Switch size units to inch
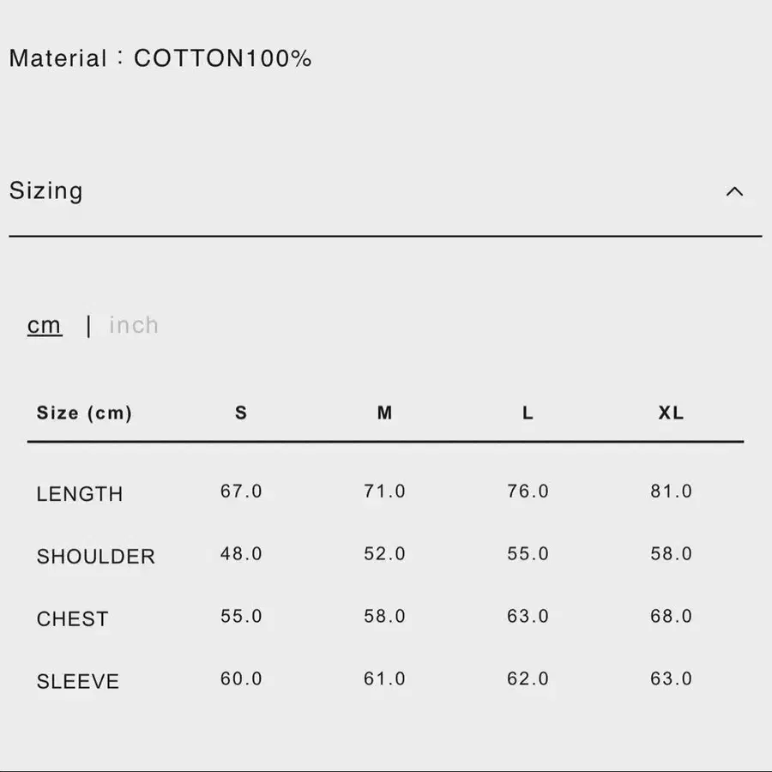772x772 pixels. pyautogui.click(x=134, y=325)
